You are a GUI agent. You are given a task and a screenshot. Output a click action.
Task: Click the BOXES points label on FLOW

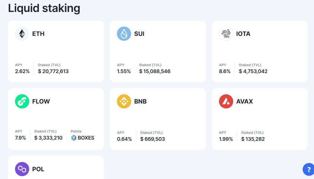click(x=86, y=138)
